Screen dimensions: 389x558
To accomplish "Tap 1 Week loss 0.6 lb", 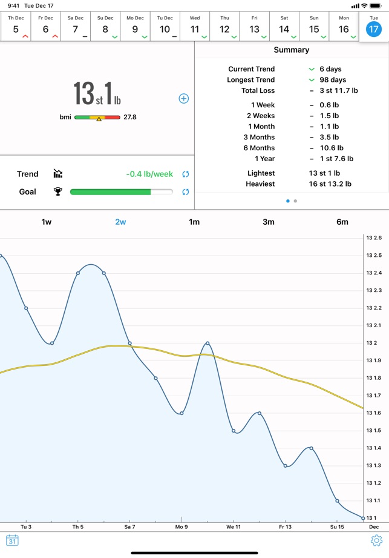I will tap(329, 105).
